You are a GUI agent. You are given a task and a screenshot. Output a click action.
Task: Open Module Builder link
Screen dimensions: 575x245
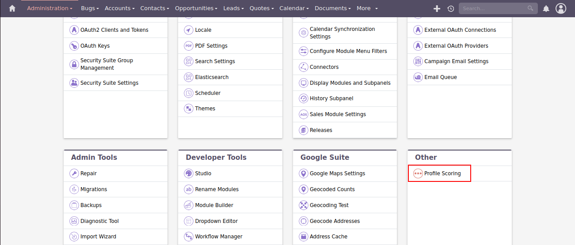pyautogui.click(x=214, y=205)
